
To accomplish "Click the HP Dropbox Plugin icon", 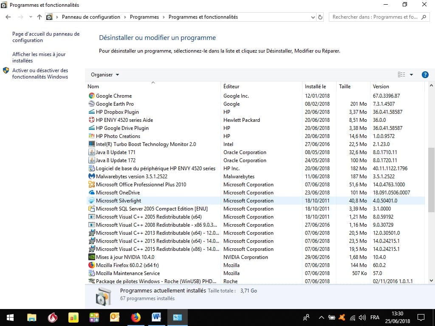I will 92,112.
